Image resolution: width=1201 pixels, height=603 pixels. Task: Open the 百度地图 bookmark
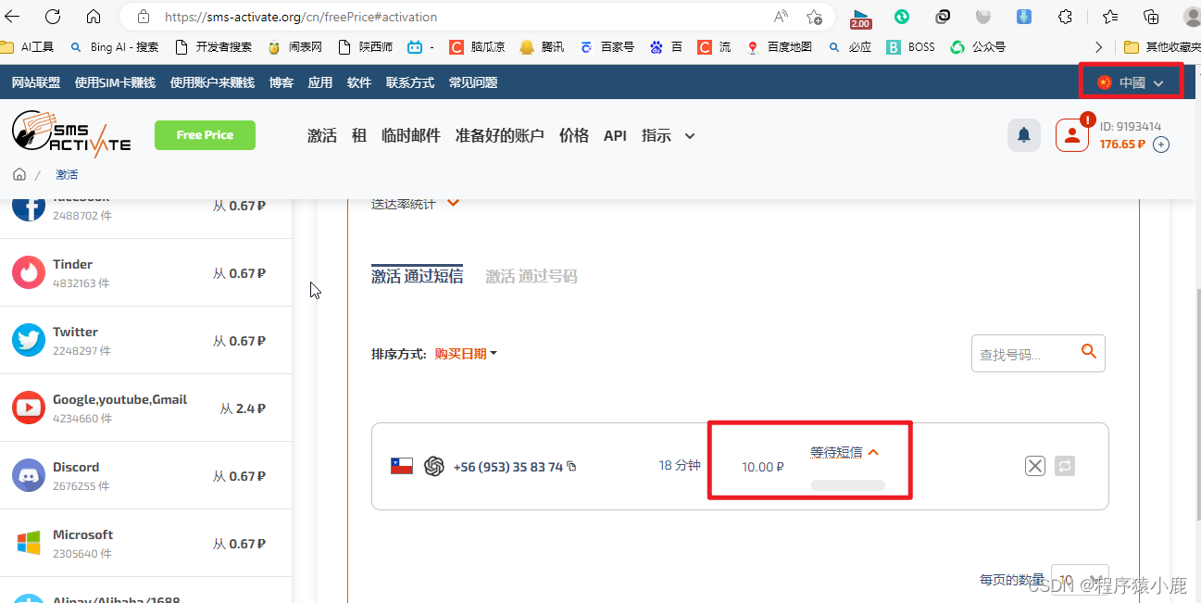[779, 47]
